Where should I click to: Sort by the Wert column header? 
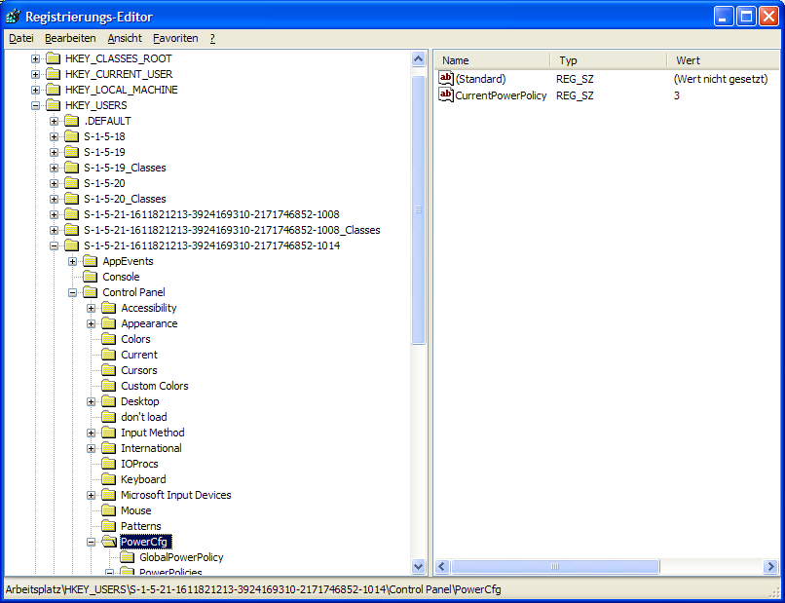(x=723, y=60)
